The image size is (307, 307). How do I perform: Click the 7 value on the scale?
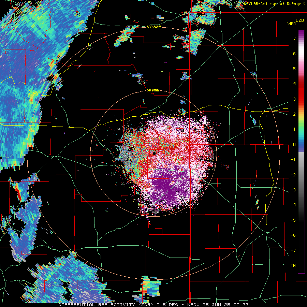pyautogui.click(x=294, y=38)
